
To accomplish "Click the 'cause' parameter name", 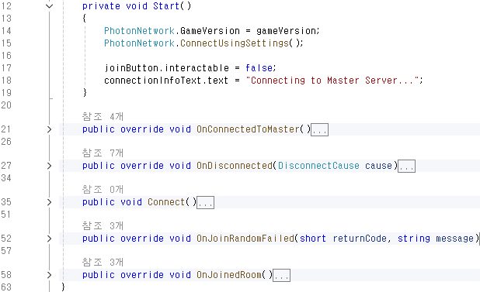I will point(378,166).
